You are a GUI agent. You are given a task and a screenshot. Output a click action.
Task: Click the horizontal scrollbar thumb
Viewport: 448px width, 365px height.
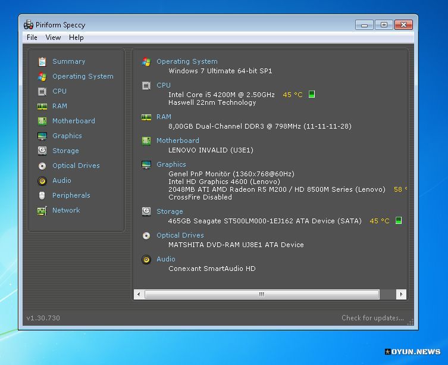[262, 294]
